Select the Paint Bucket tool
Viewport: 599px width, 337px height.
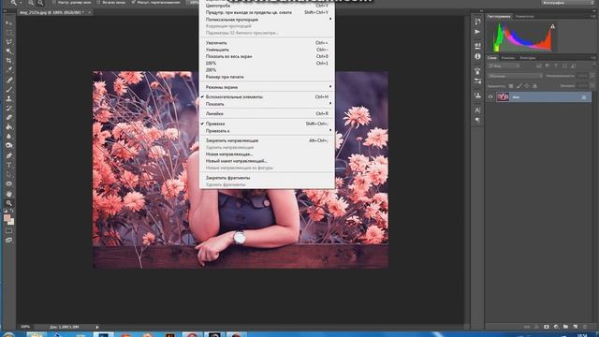pos(8,127)
